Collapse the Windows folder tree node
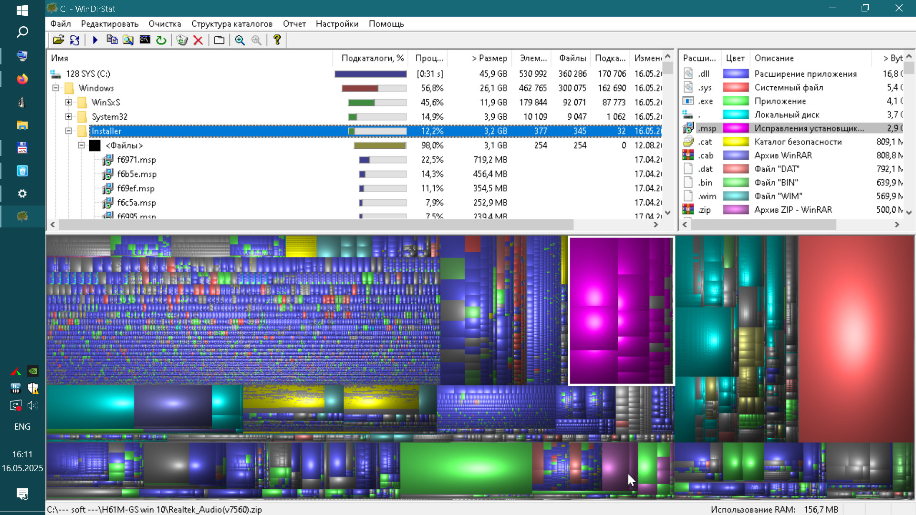This screenshot has height=515, width=916. (56, 88)
